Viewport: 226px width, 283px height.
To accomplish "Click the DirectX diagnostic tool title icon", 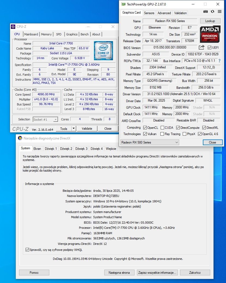I will pyautogui.click(x=20, y=138).
